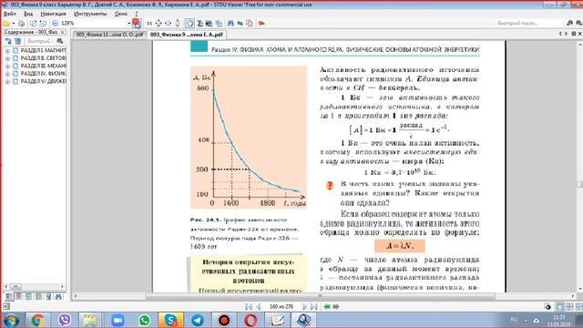The height and width of the screenshot is (328, 583).
Task: Click the 160 из 276 page number field
Action: [x=281, y=307]
